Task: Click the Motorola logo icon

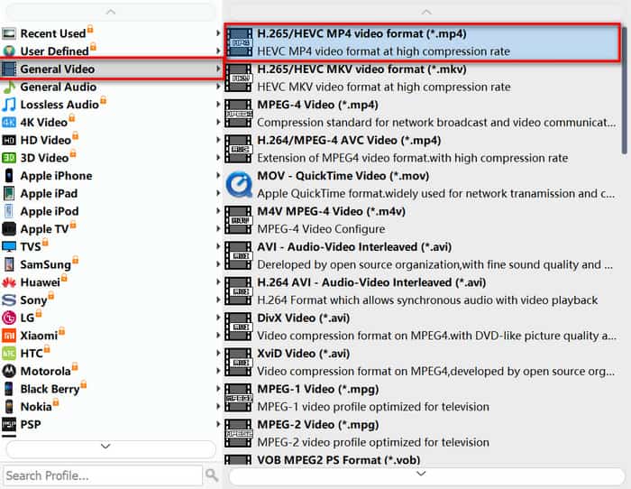Action: (9, 371)
